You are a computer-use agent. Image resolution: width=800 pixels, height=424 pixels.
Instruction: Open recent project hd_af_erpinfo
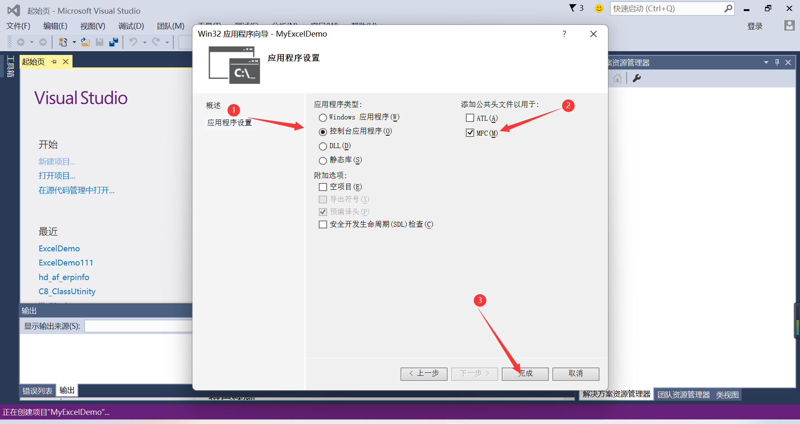tap(64, 277)
